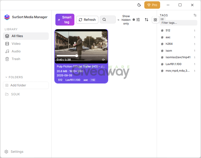The height and width of the screenshot is (158, 201).
Task: Select the aac tag in the tags panel
Action: (x=178, y=37)
